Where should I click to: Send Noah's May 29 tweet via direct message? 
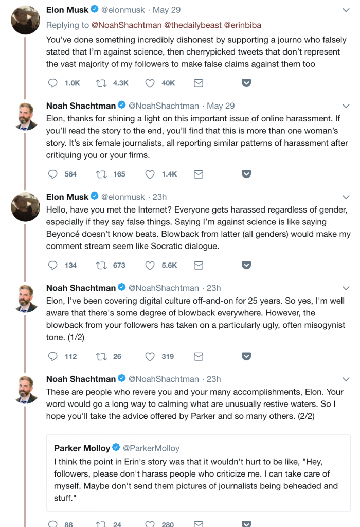199,174
